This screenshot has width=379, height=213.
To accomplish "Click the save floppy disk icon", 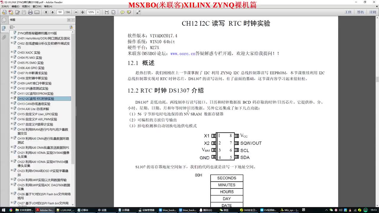I will tap(24, 12).
